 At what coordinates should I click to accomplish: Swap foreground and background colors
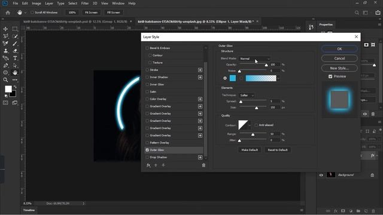[x=15, y=87]
